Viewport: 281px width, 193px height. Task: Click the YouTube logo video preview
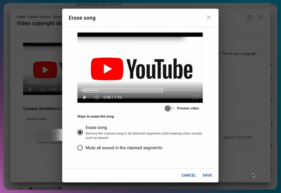(140, 69)
